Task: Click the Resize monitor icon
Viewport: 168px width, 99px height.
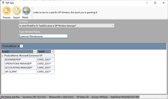Action: click(26, 10)
